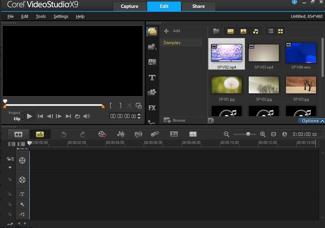
Task: Open the Transition library icon
Action: (152, 62)
